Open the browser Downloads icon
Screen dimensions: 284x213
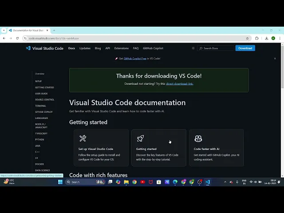point(266,39)
